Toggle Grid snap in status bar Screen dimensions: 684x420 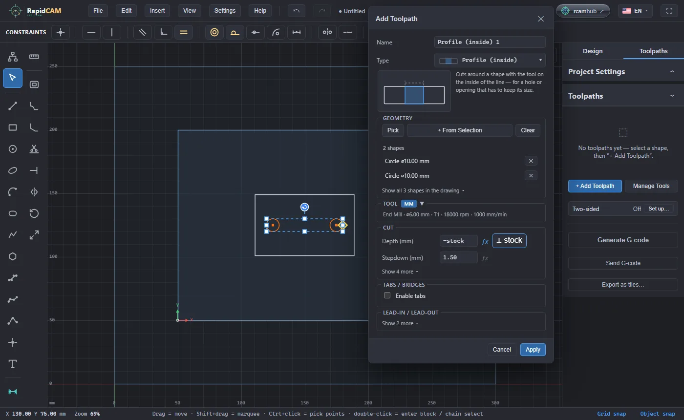611,414
